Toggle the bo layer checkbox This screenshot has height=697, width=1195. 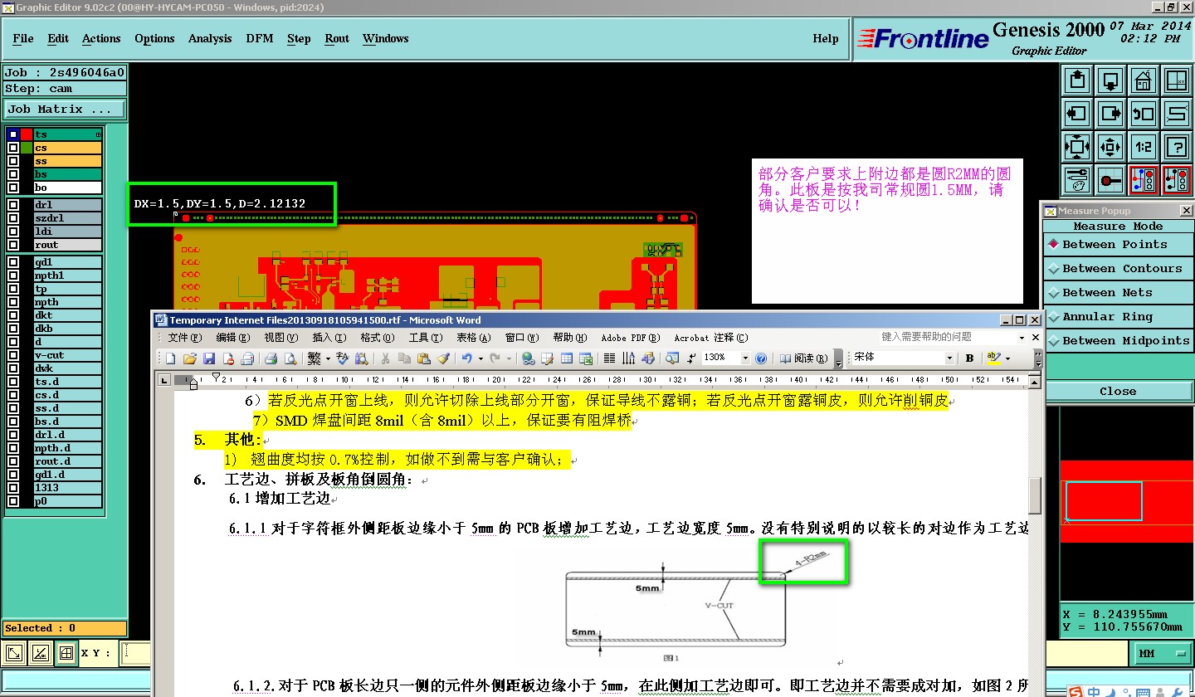click(13, 188)
